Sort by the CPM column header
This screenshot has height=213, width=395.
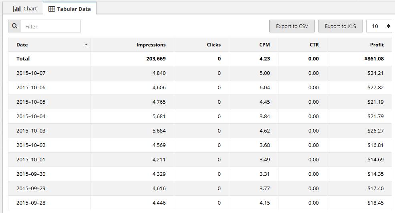tap(264, 44)
